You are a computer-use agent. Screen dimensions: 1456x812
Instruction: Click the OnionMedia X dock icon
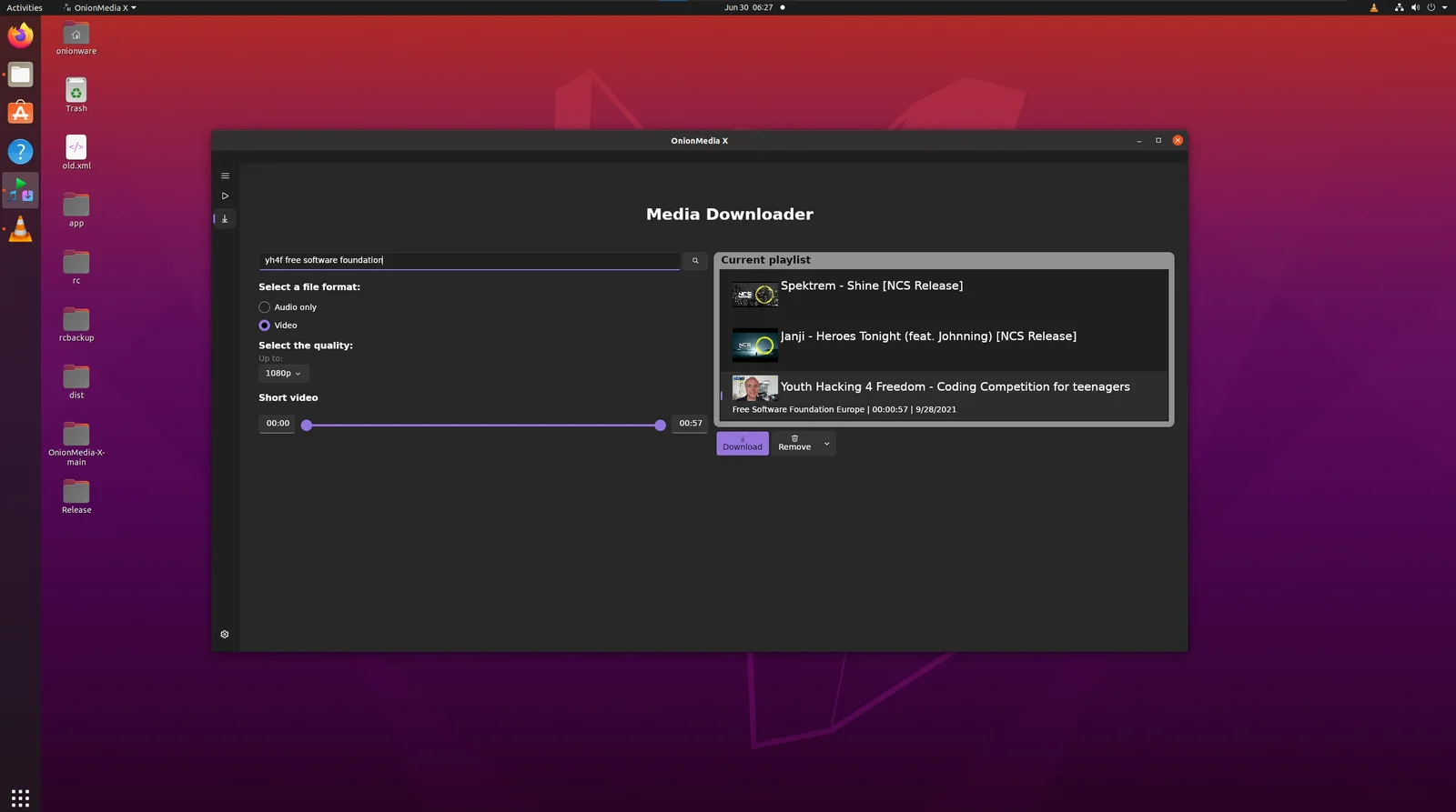tap(20, 190)
